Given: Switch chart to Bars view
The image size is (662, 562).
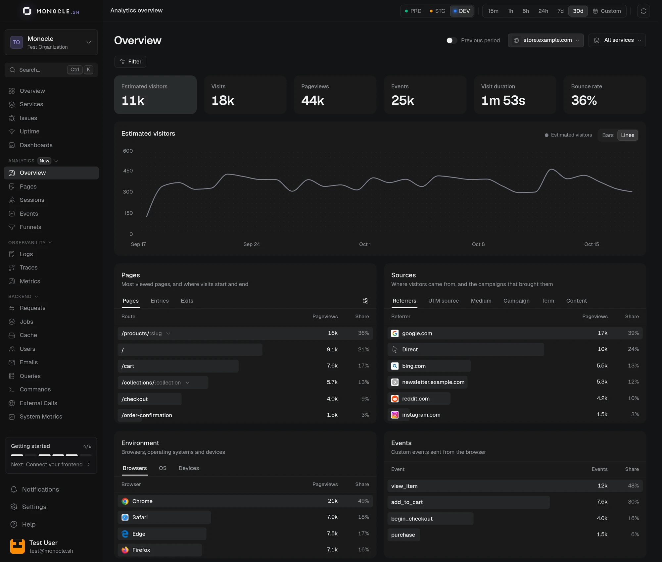Looking at the screenshot, I should click(x=608, y=135).
